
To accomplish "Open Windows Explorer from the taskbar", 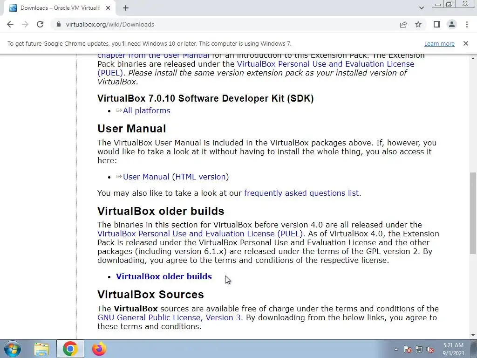I will coord(41,349).
